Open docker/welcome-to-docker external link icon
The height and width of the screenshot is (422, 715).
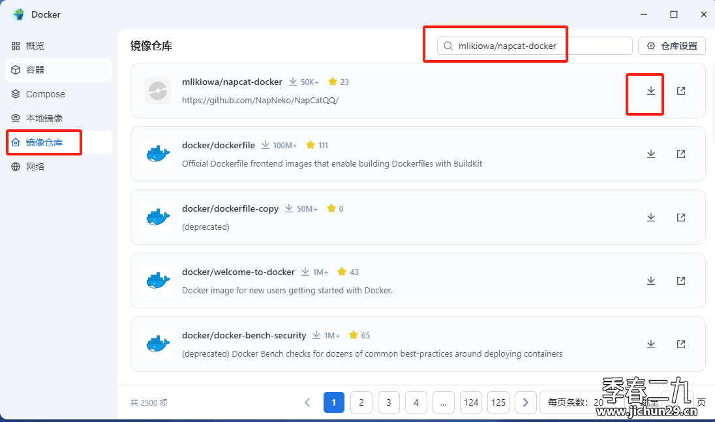tap(681, 281)
